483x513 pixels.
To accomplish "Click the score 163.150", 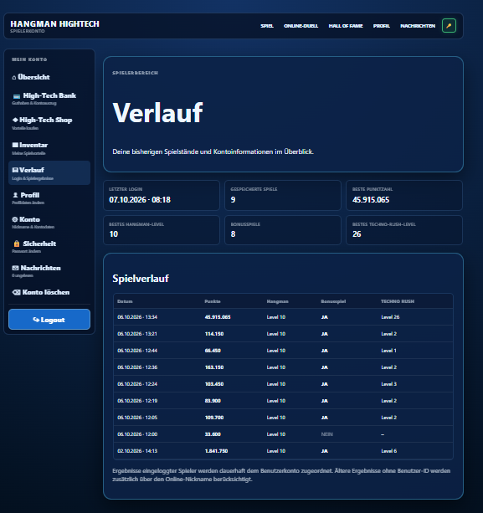I will pyautogui.click(x=214, y=367).
